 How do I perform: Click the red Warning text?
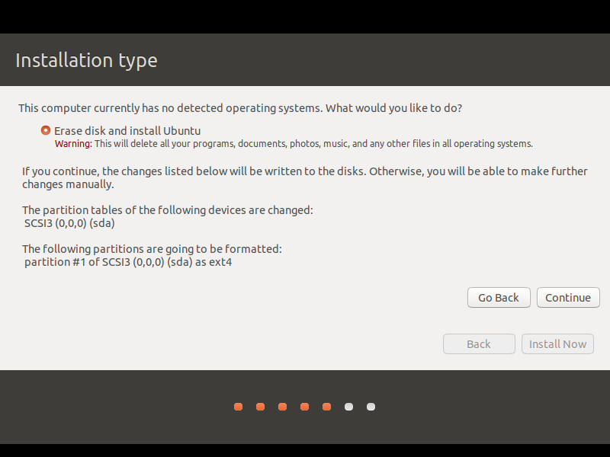click(x=73, y=144)
